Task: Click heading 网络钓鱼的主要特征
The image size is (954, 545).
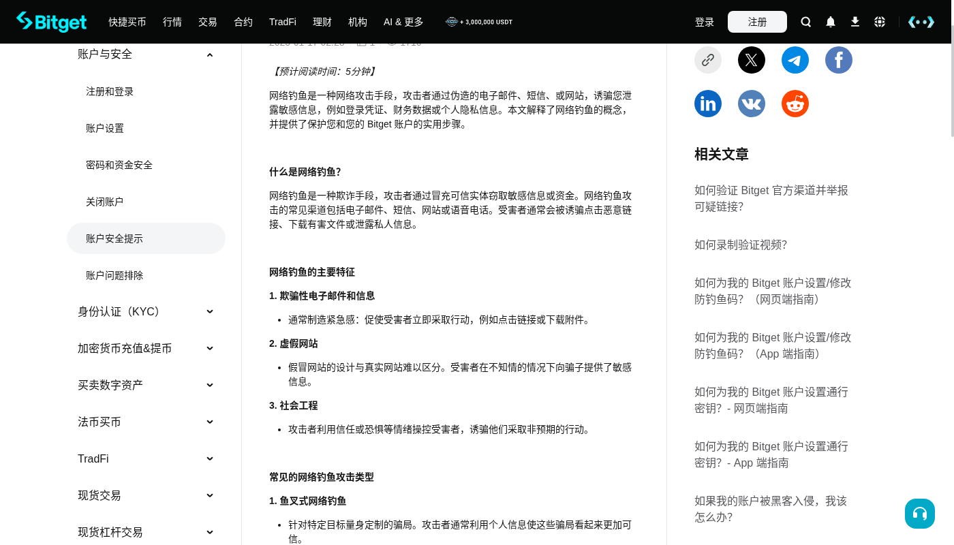Action: (x=312, y=272)
